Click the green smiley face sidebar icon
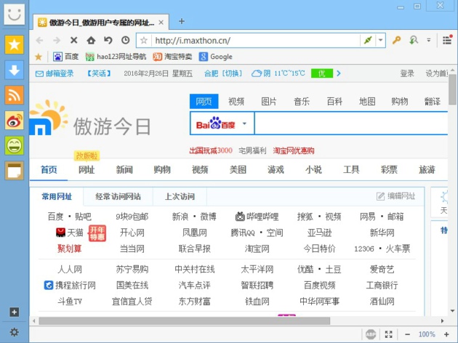Viewport: 458px width, 343px height. (x=14, y=145)
